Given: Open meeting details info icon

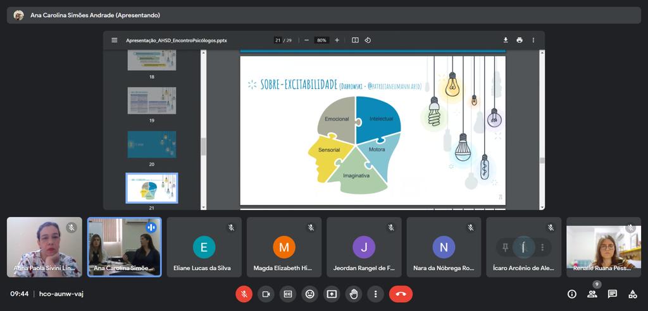Looking at the screenshot, I should coord(572,294).
